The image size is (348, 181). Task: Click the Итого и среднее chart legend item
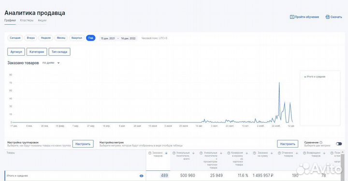[x=315, y=77]
